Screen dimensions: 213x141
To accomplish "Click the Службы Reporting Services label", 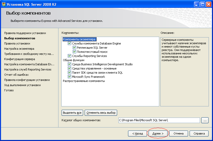I will point(89,56).
